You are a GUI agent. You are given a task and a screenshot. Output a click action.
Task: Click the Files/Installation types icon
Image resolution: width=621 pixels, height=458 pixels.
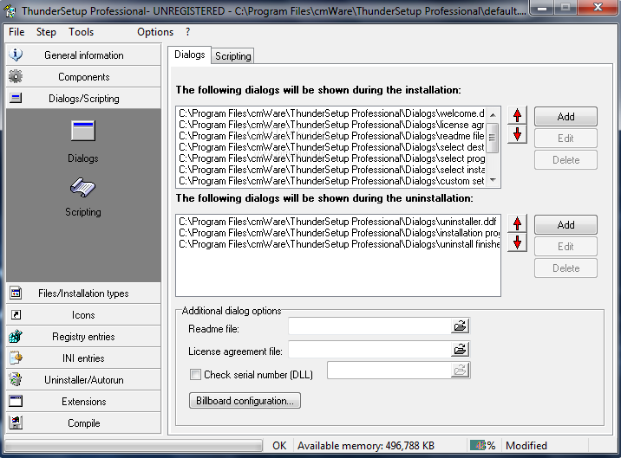[x=16, y=294]
